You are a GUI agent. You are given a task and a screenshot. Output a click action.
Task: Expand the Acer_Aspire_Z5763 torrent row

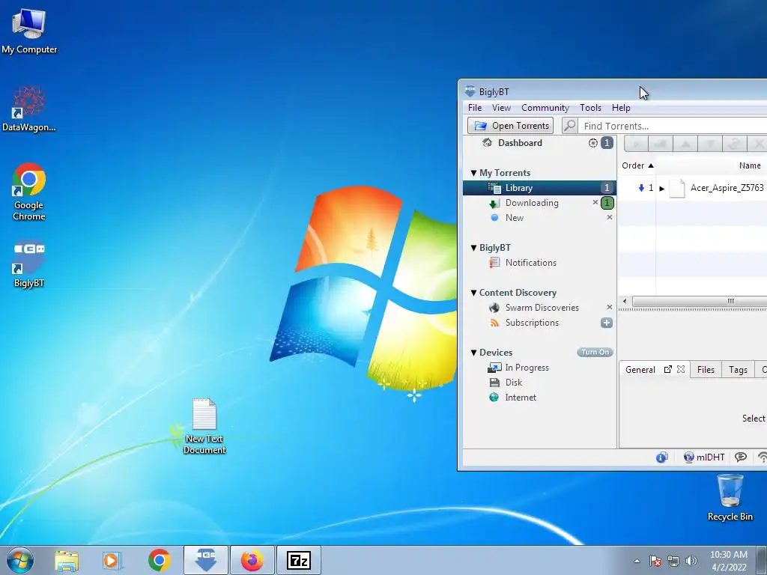click(662, 188)
